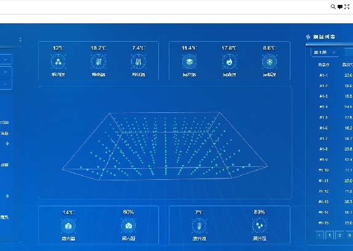The image size is (353, 251).
Task: Click the snowflake icon showing 8.6℃
Action: click(x=270, y=61)
